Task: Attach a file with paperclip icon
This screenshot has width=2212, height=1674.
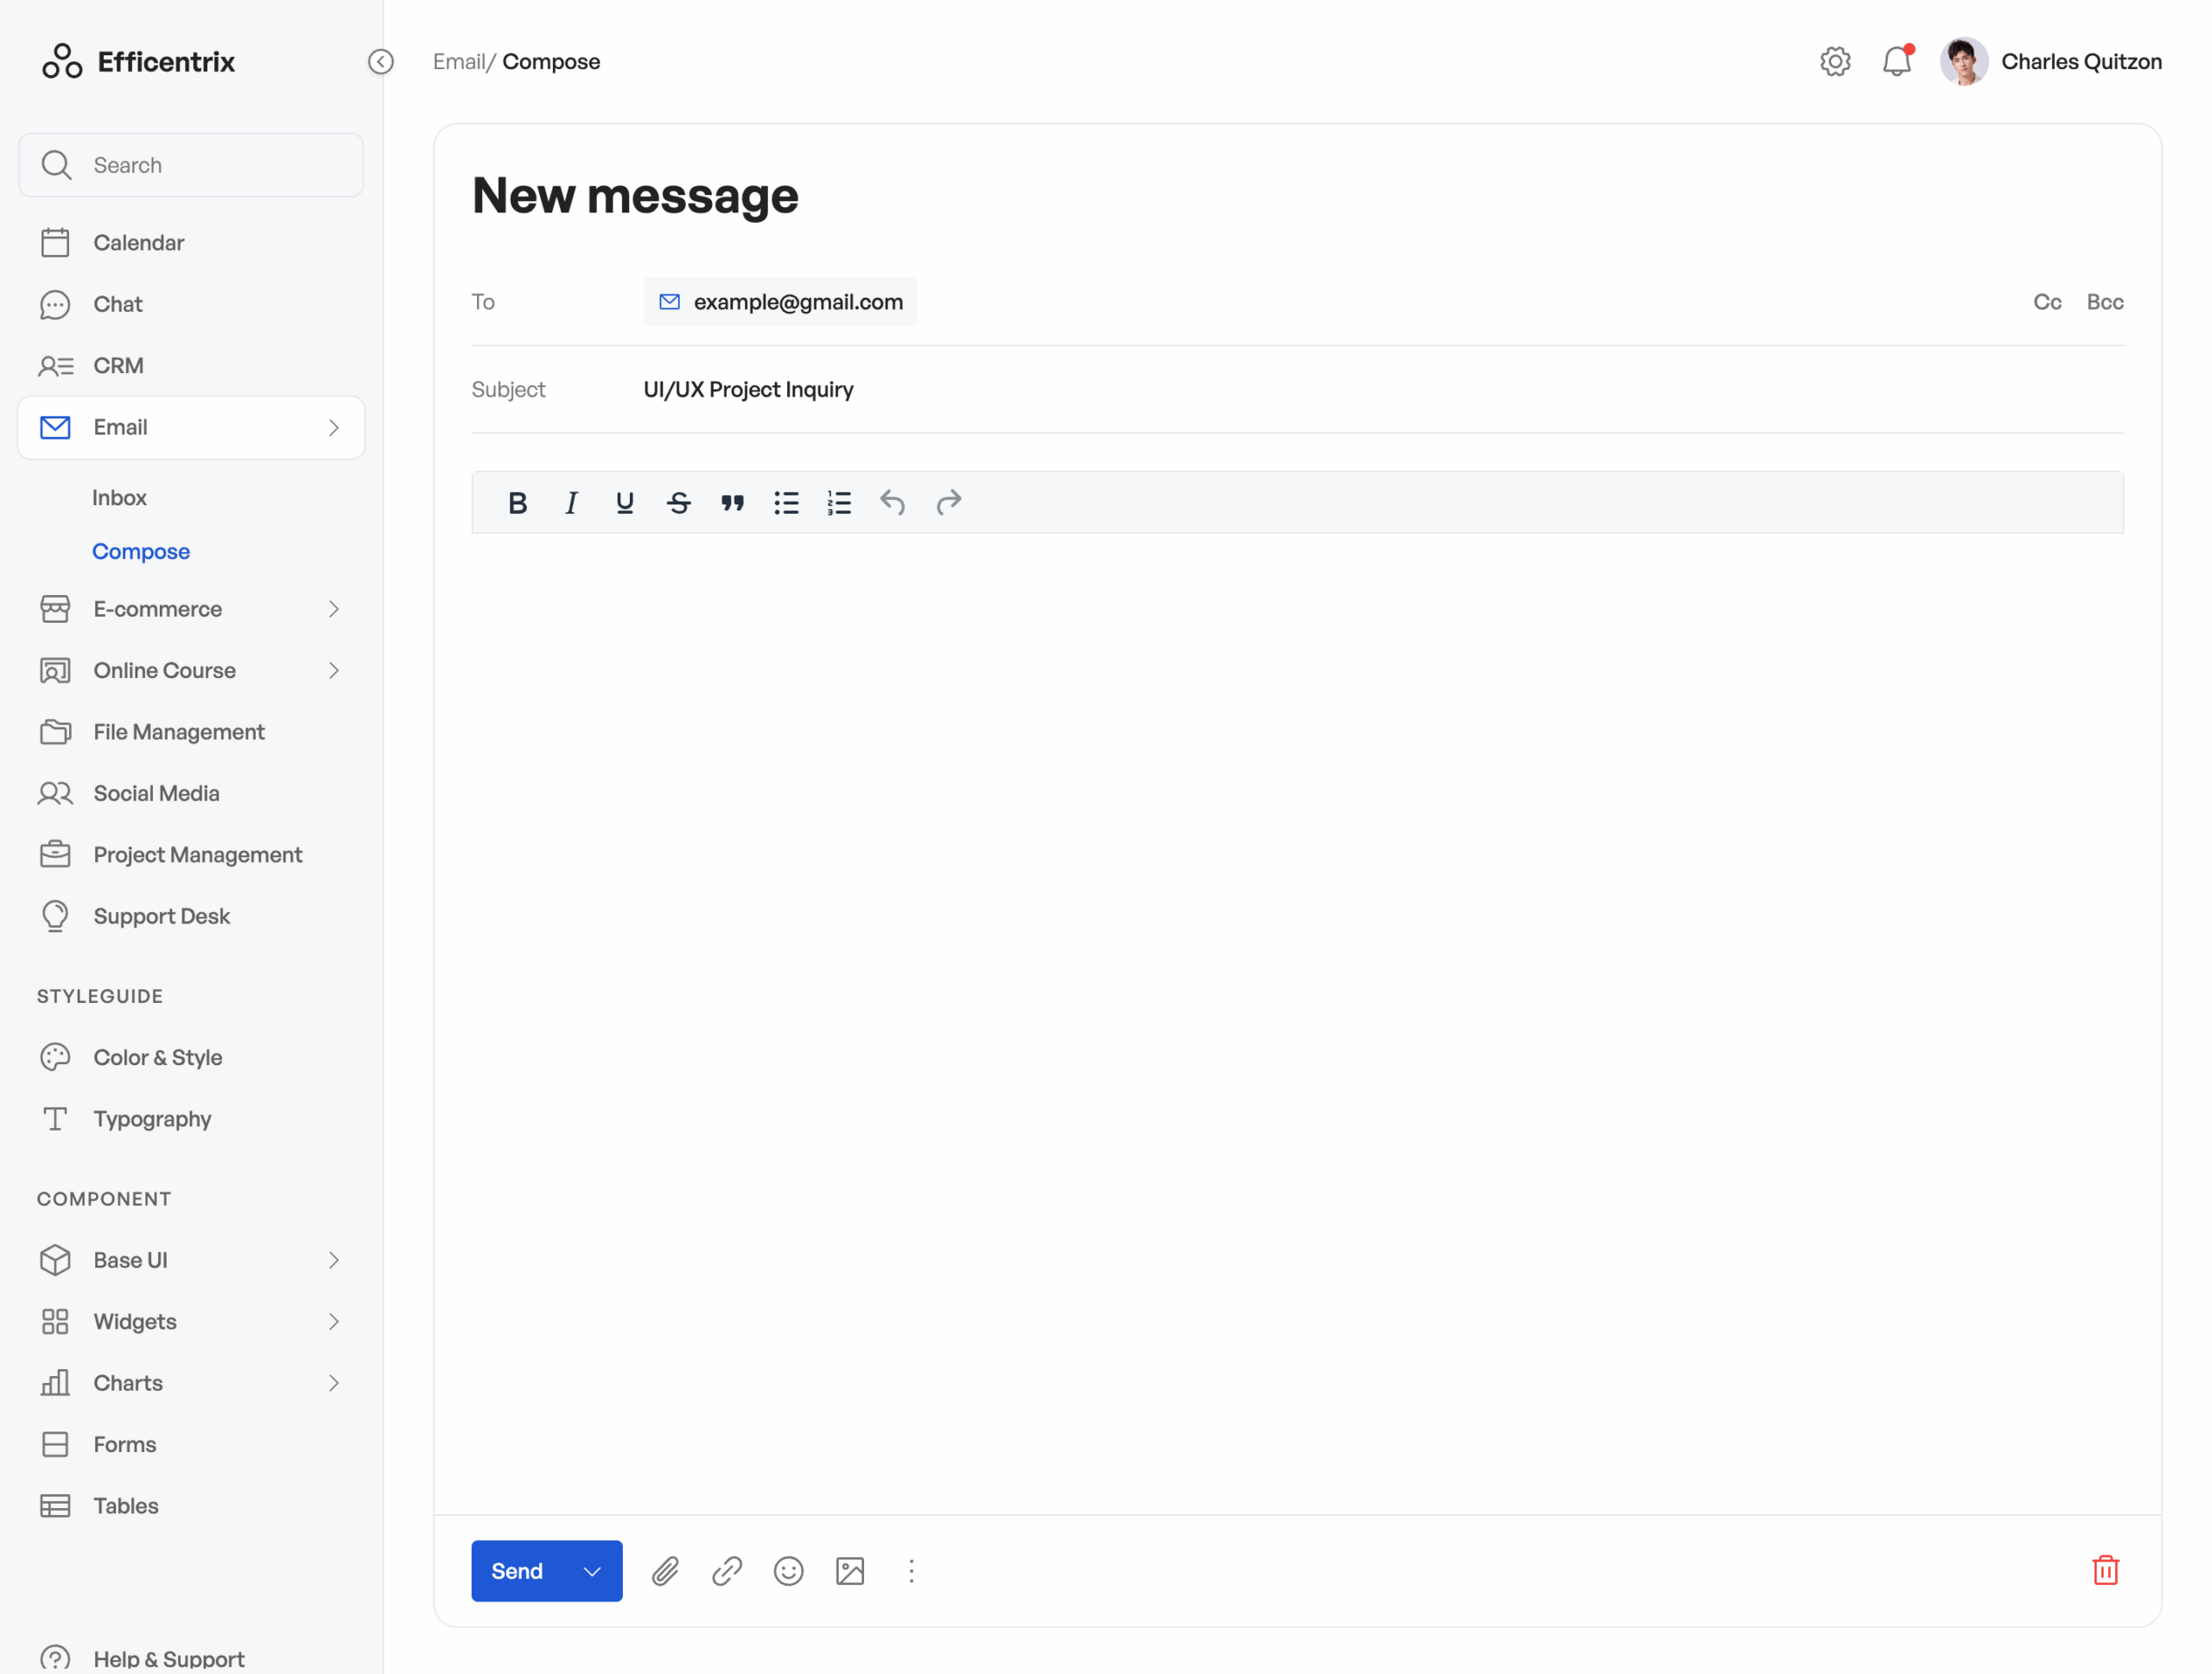Action: coord(665,1571)
